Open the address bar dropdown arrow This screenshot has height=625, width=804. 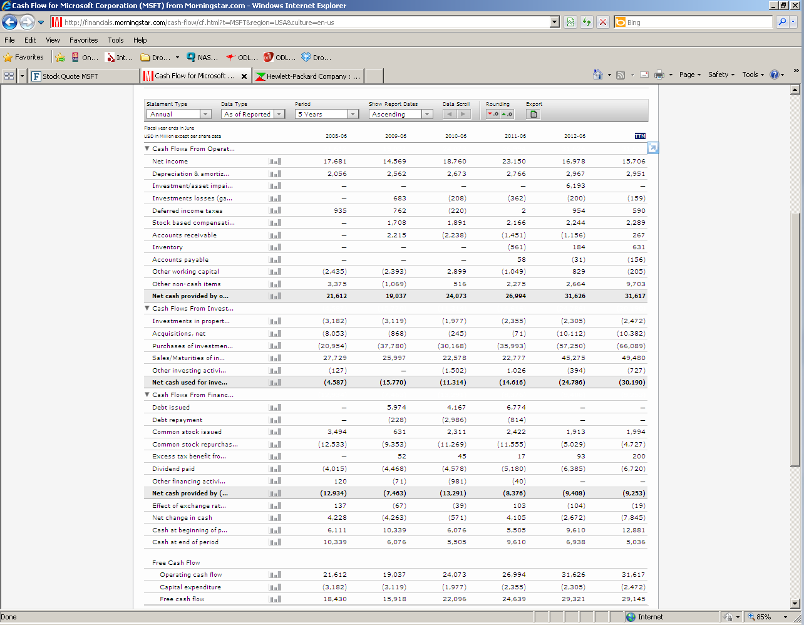tap(554, 22)
